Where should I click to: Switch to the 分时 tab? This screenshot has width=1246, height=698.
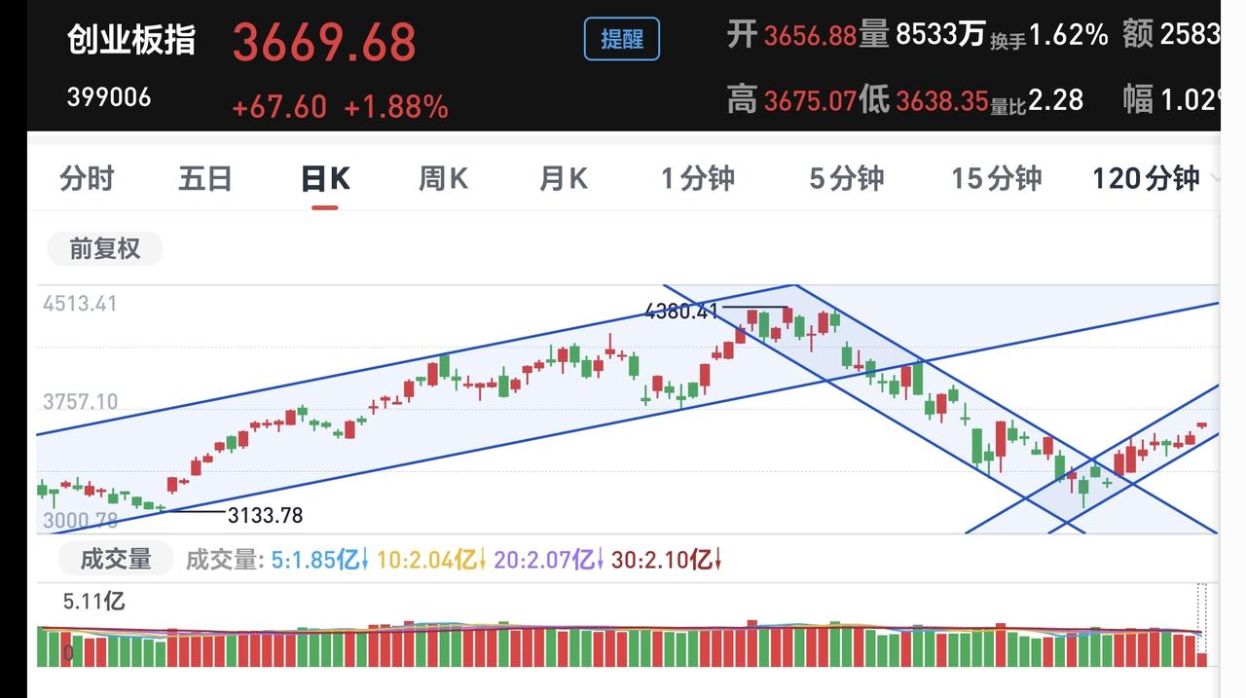pyautogui.click(x=87, y=179)
